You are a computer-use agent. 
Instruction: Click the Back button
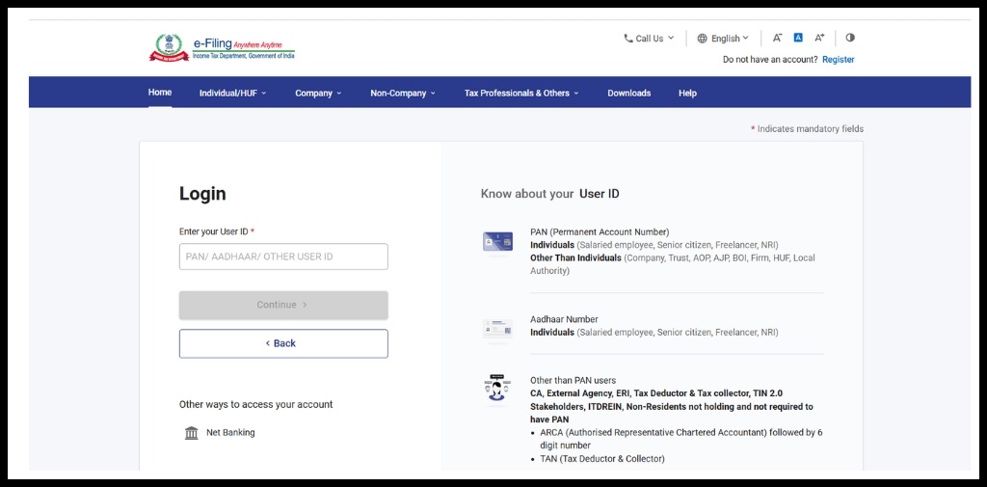(x=283, y=343)
